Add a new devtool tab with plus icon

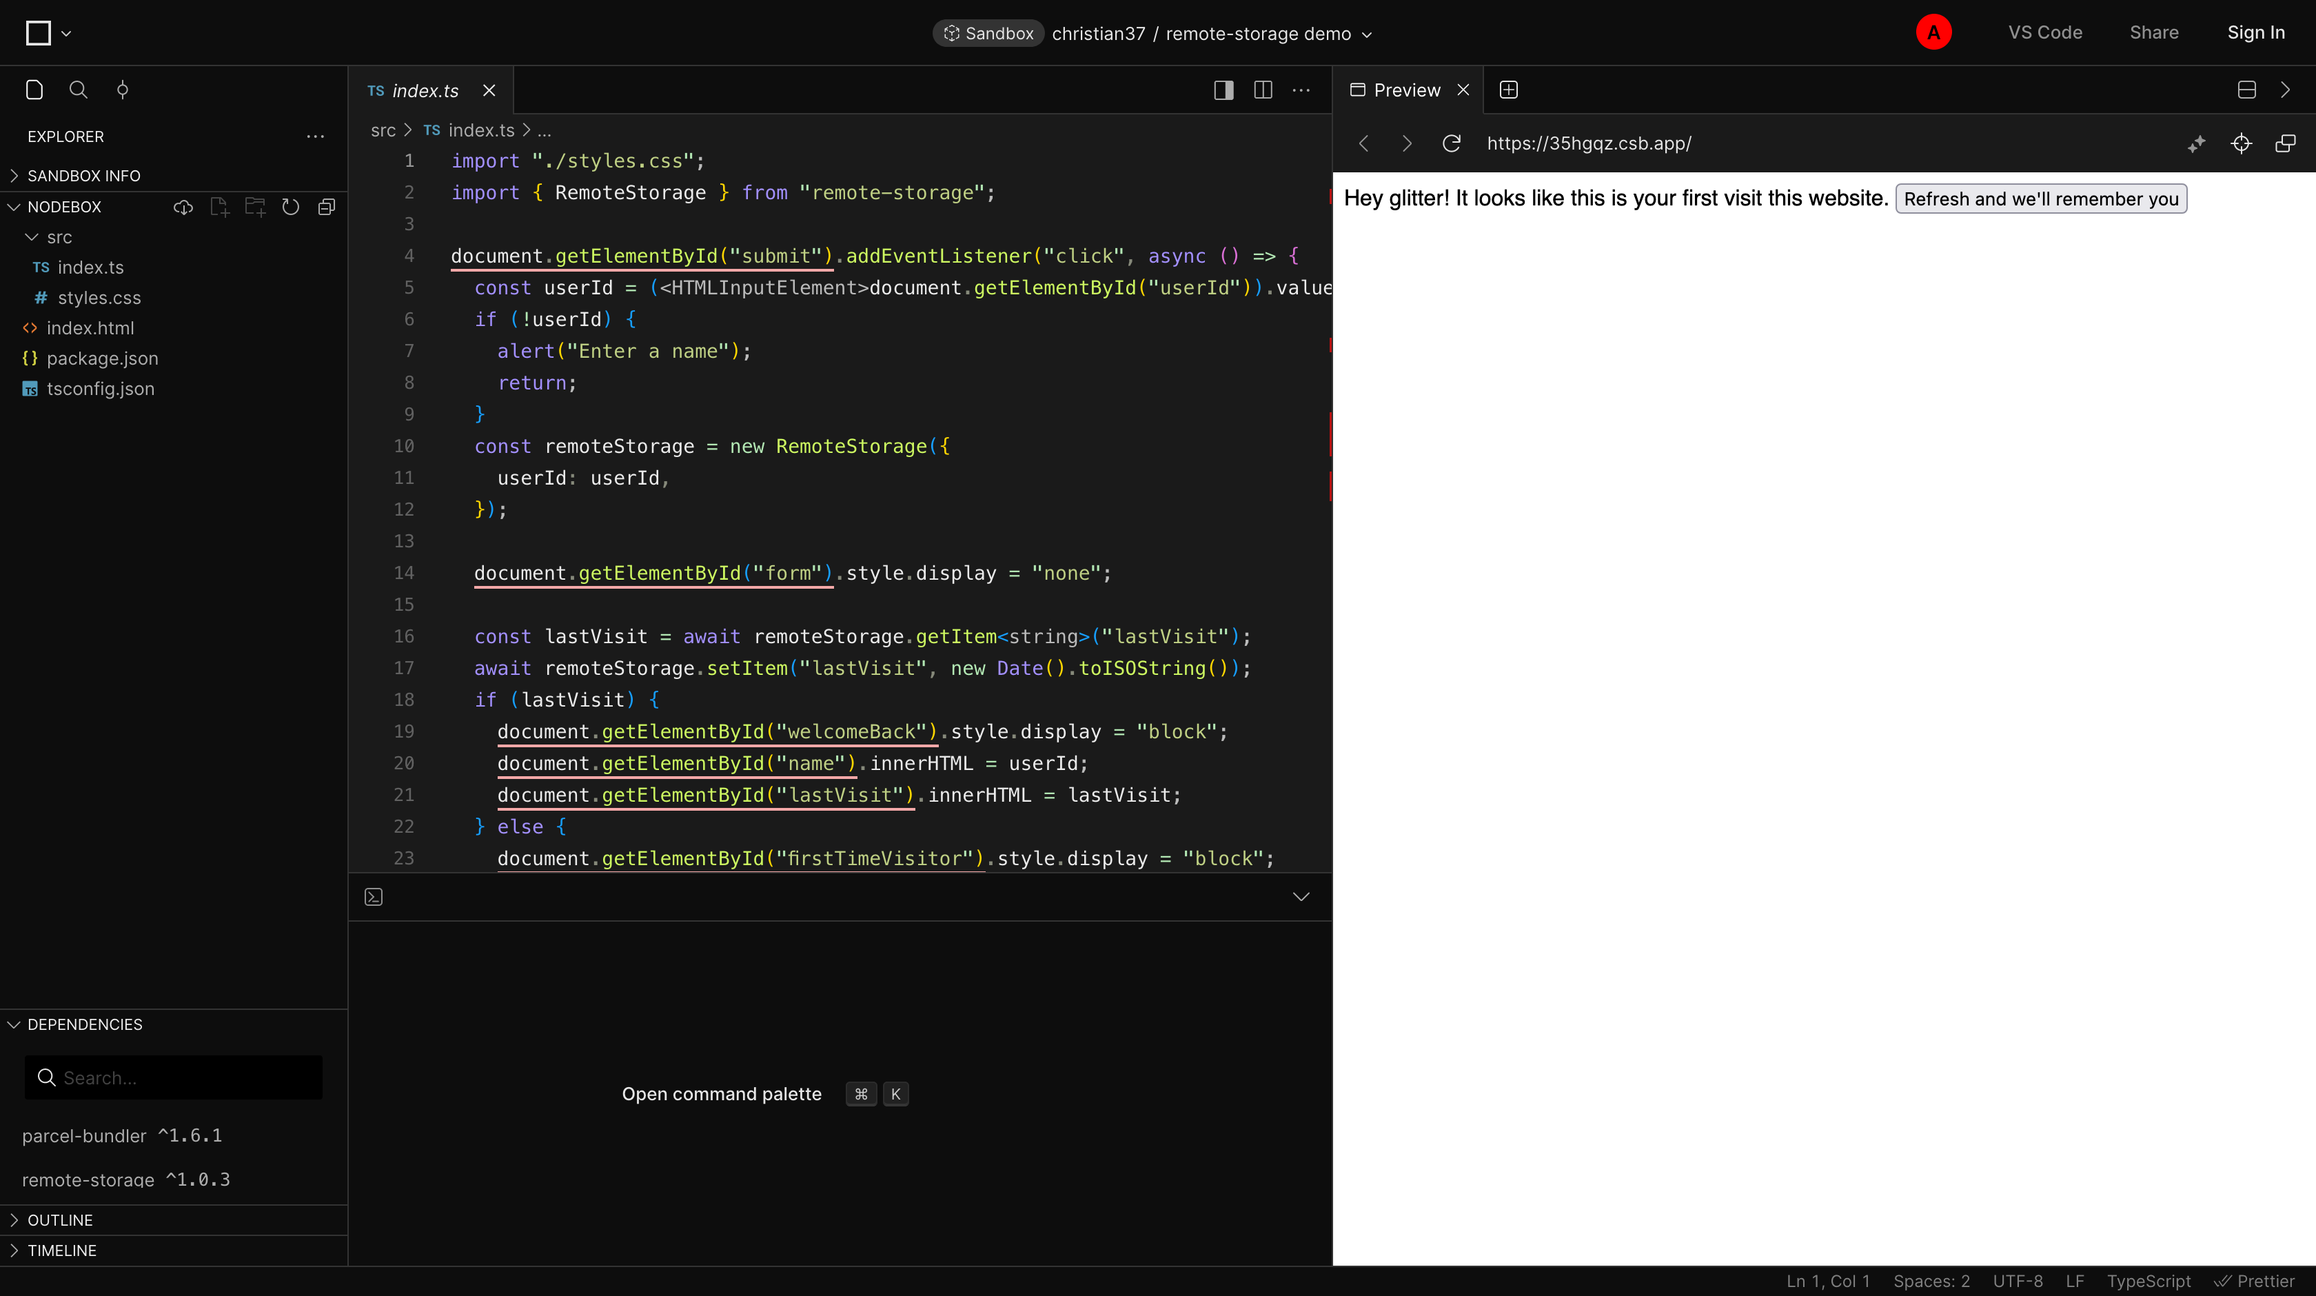[1509, 90]
